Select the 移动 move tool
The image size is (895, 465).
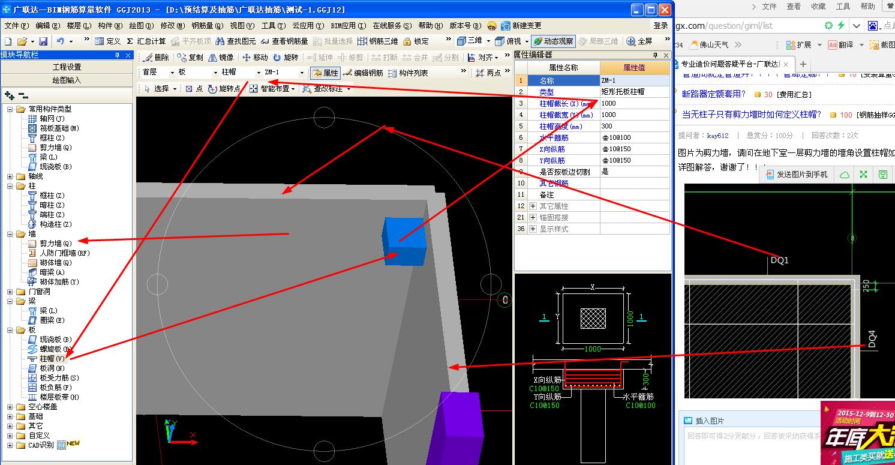(255, 57)
